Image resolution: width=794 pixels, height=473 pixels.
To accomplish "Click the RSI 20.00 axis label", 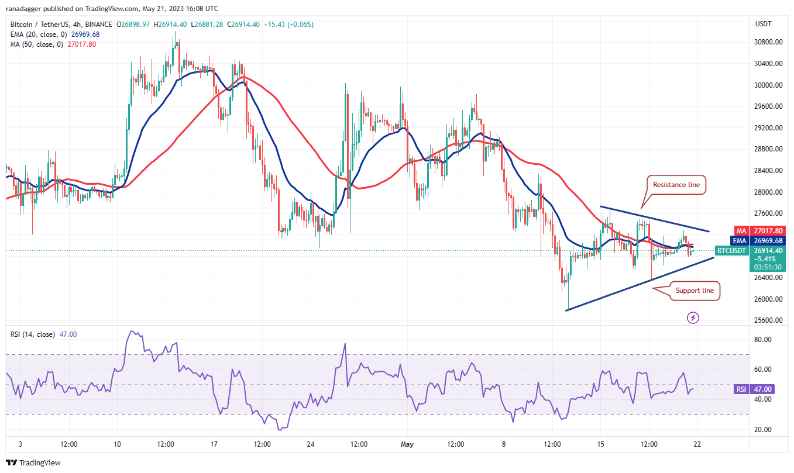I will (764, 430).
